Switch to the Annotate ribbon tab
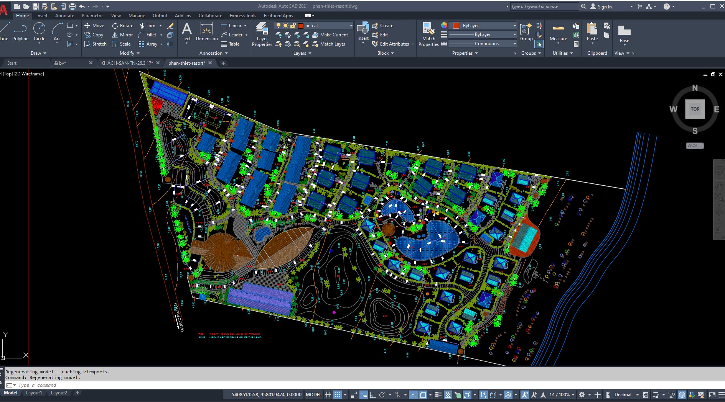This screenshot has width=725, height=402. click(x=64, y=16)
